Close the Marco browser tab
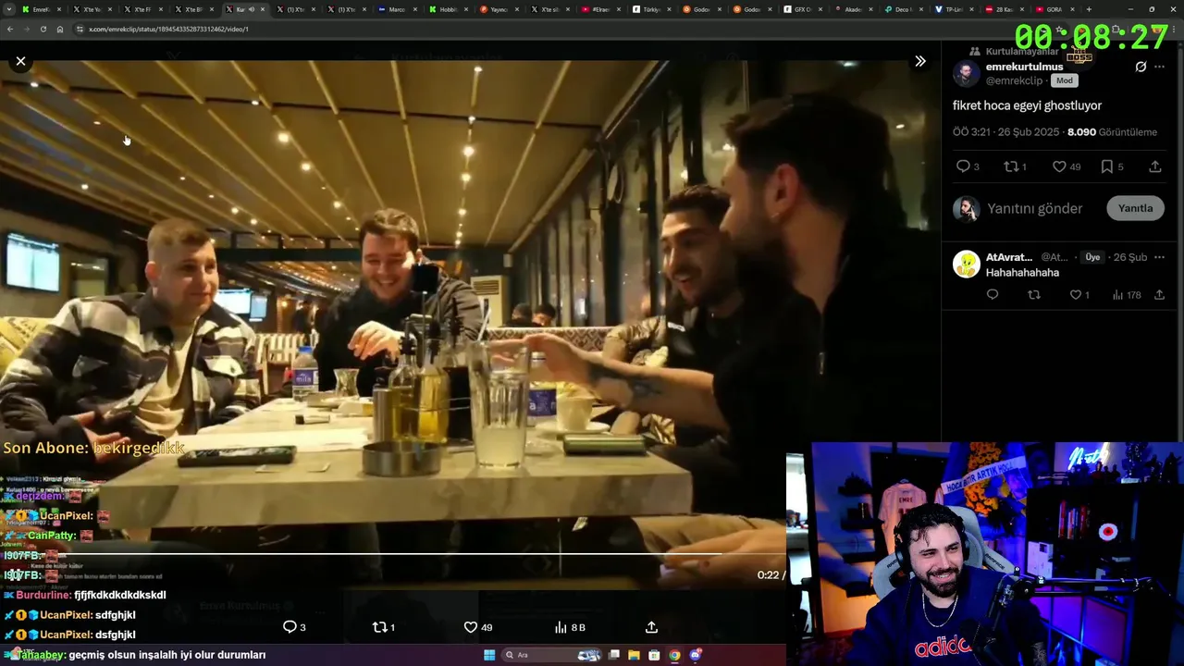Image resolution: width=1184 pixels, height=666 pixels. (x=414, y=9)
